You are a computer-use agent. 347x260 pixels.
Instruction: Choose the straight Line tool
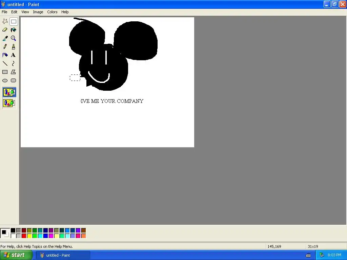coord(5,64)
